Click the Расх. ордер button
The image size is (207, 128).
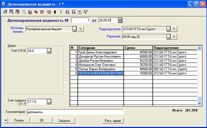click(x=113, y=120)
